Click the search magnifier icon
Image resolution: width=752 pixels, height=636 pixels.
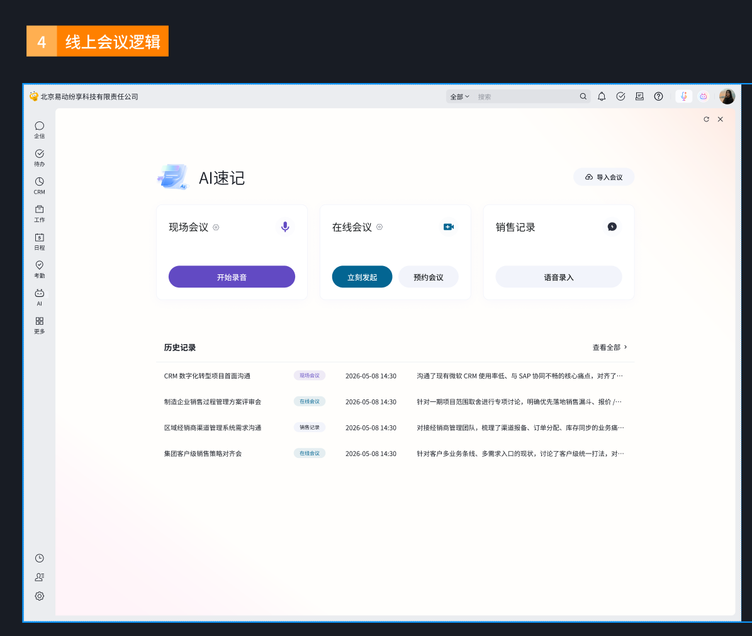click(x=583, y=96)
